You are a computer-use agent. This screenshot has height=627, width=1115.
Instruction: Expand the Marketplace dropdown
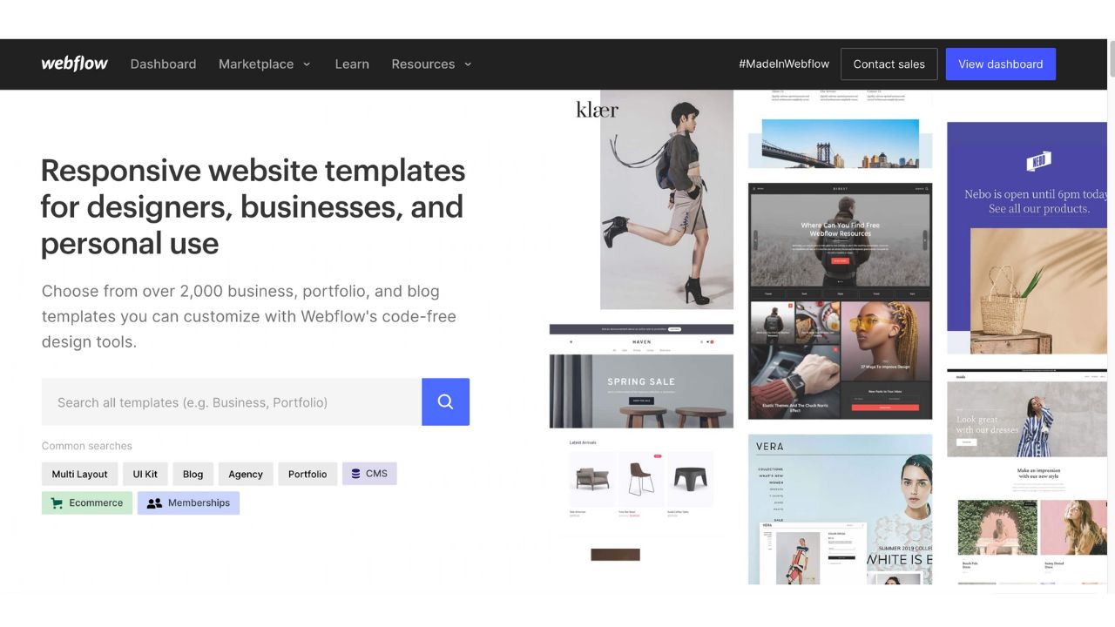264,64
